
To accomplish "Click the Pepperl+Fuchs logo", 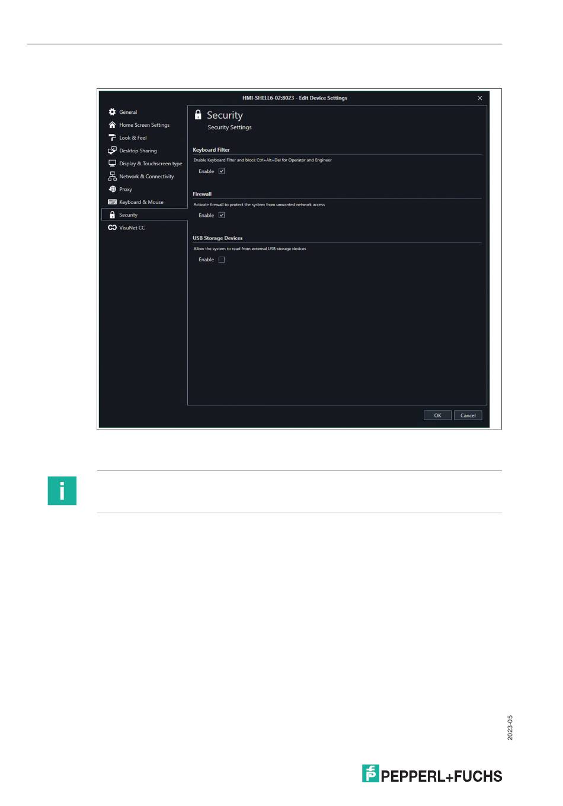I will click(x=432, y=774).
